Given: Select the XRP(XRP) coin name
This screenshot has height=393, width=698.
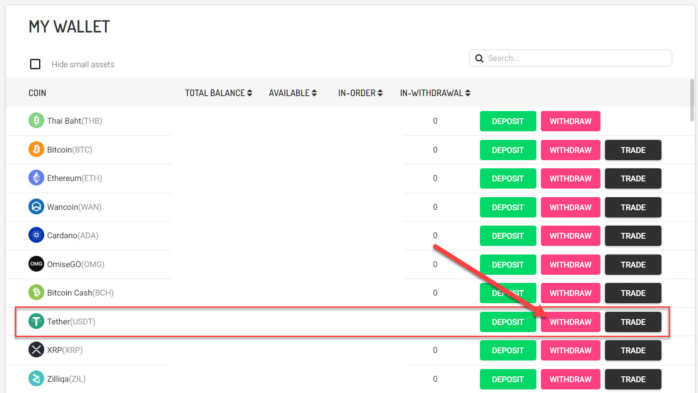Looking at the screenshot, I should pos(65,350).
